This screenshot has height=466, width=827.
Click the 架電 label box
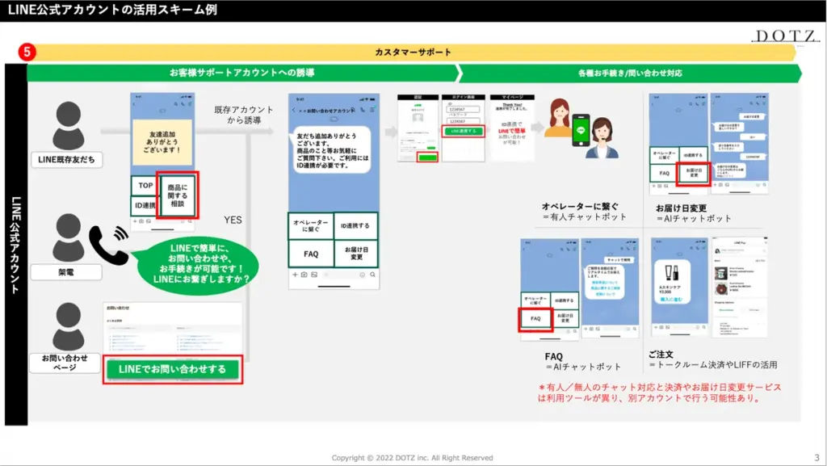coord(66,272)
